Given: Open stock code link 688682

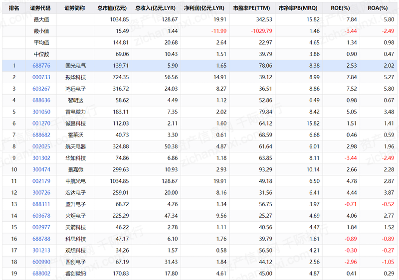Looking at the screenshot, I should coord(41,135).
